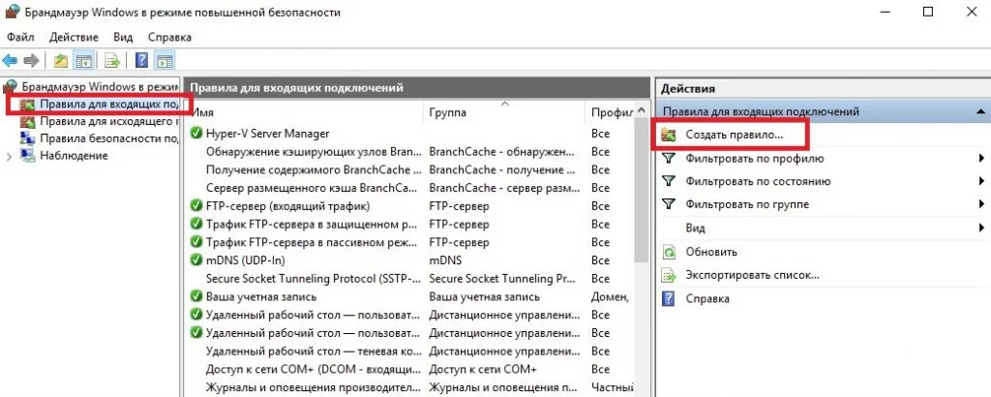Image resolution: width=991 pixels, height=397 pixels.
Task: Click the Правила безопасности tree node icon
Action: click(x=27, y=137)
